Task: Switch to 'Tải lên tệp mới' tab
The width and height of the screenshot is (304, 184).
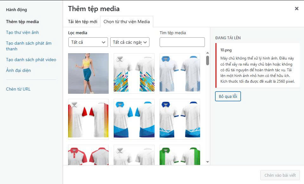Action: pos(82,22)
